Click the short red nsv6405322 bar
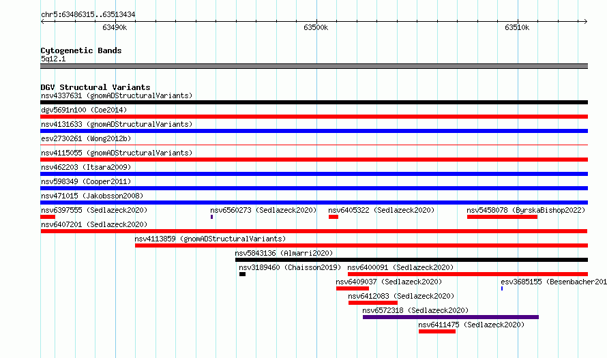 pyautogui.click(x=334, y=217)
